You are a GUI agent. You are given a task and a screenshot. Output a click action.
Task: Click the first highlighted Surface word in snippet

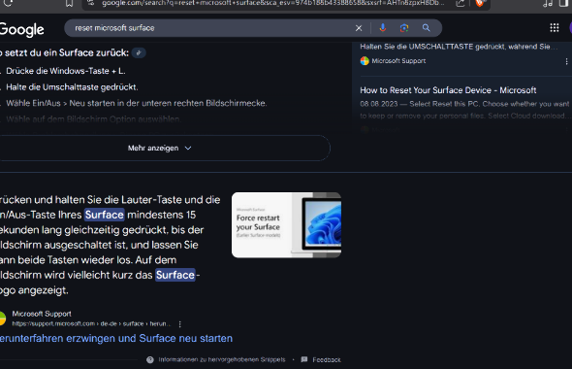tap(105, 215)
